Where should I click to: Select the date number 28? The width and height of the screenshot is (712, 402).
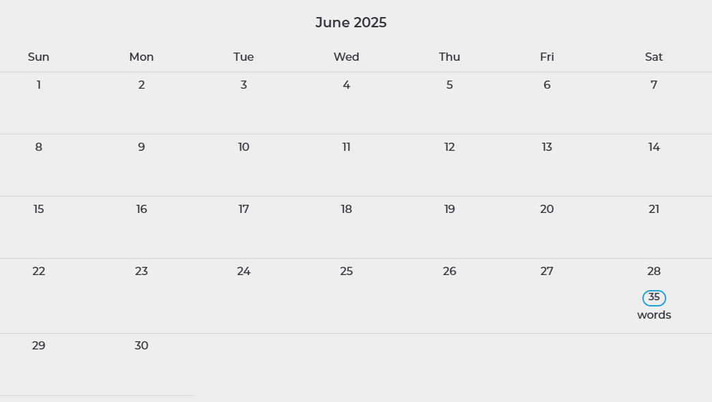tap(654, 272)
